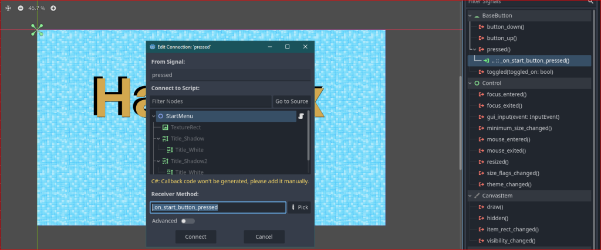Screen dimensions: 601x250
Task: Collapse the BaseButton signal group
Action: (470, 16)
